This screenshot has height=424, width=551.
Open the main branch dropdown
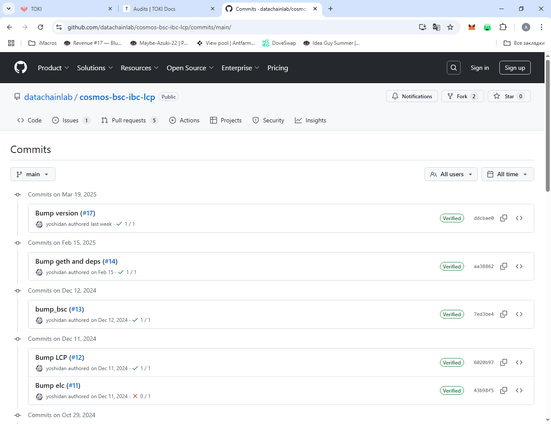tap(33, 174)
